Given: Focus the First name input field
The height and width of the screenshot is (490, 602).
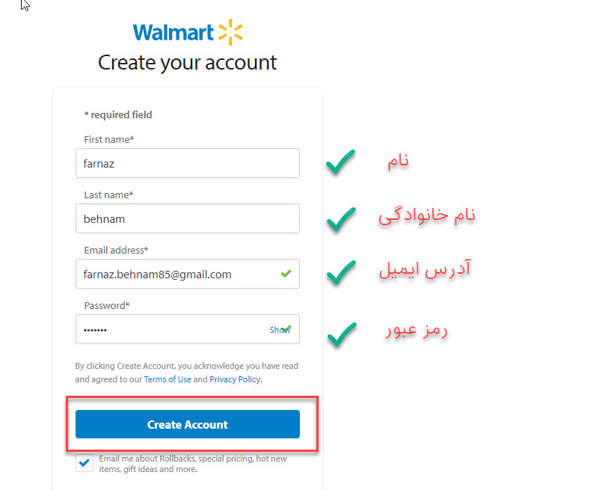Looking at the screenshot, I should click(x=188, y=163).
